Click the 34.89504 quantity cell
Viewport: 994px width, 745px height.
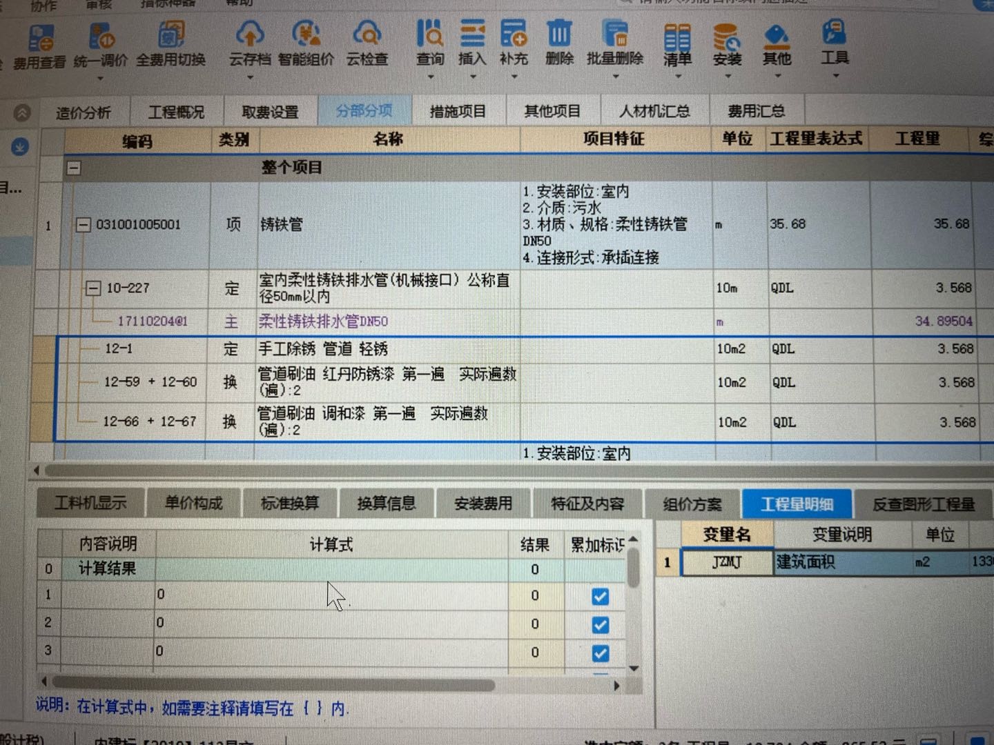(x=923, y=321)
